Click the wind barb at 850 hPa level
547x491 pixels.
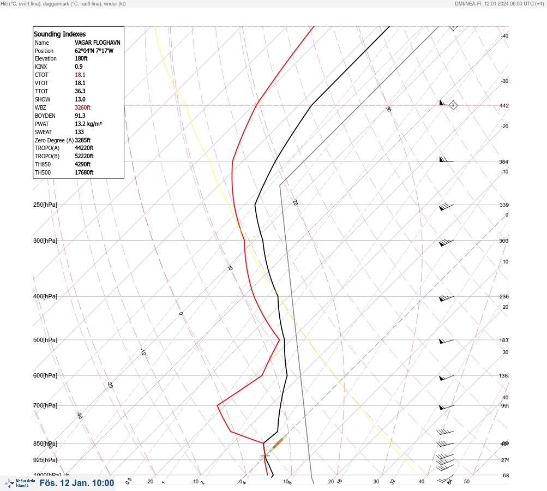(445, 444)
